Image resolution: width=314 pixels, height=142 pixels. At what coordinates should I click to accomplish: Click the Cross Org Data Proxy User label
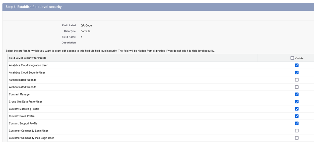pos(26,101)
